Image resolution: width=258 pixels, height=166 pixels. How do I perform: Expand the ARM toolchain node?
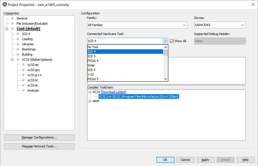[x=90, y=101]
